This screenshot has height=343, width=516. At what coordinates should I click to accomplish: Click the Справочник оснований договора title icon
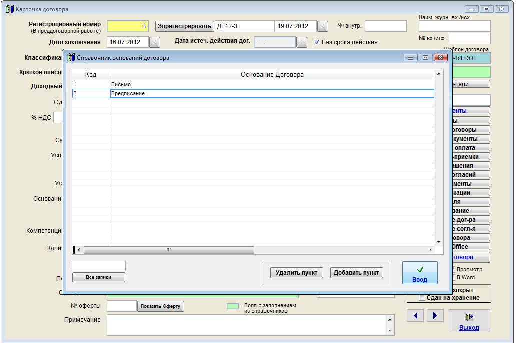71,58
